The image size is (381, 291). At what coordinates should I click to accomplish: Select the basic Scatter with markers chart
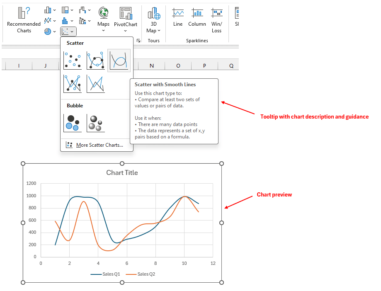pyautogui.click(x=73, y=61)
